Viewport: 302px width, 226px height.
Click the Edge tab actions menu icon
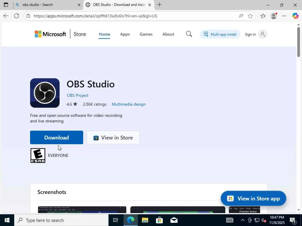tap(6, 5)
